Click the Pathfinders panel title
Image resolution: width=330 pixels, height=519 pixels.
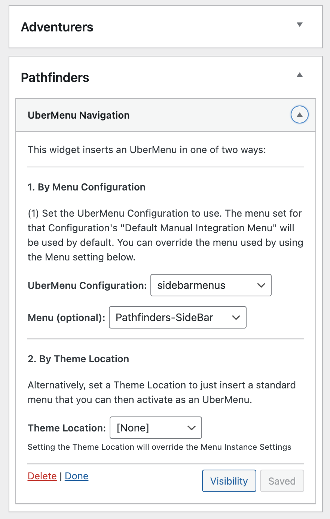click(x=55, y=77)
